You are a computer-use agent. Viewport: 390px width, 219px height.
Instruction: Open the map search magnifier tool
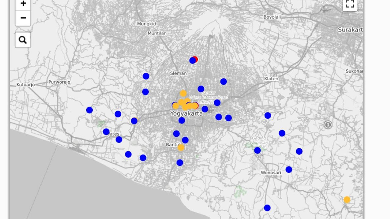pos(23,40)
